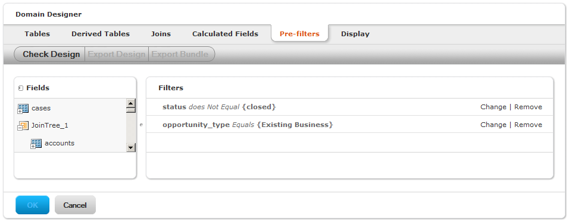Viewport: 569px width, 222px height.
Task: Click the cases table icon
Action: point(23,108)
